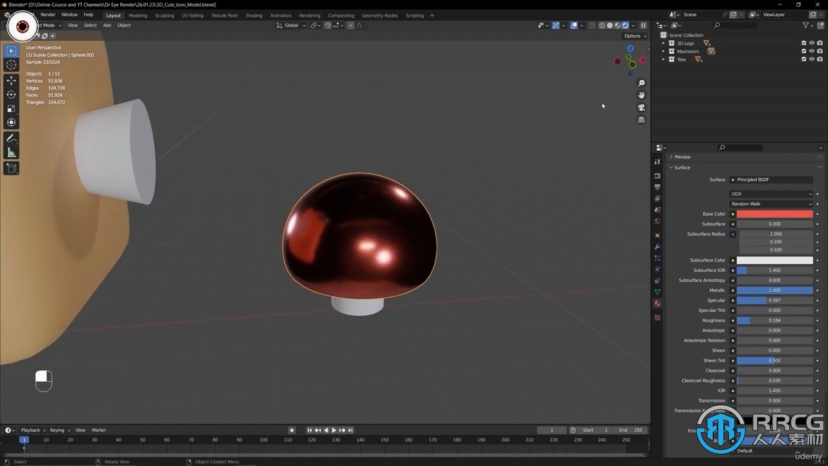The width and height of the screenshot is (828, 466).
Task: Jump to the last frame
Action: [x=350, y=430]
